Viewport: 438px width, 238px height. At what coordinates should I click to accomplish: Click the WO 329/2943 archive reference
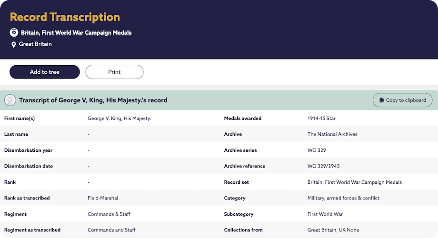323,166
